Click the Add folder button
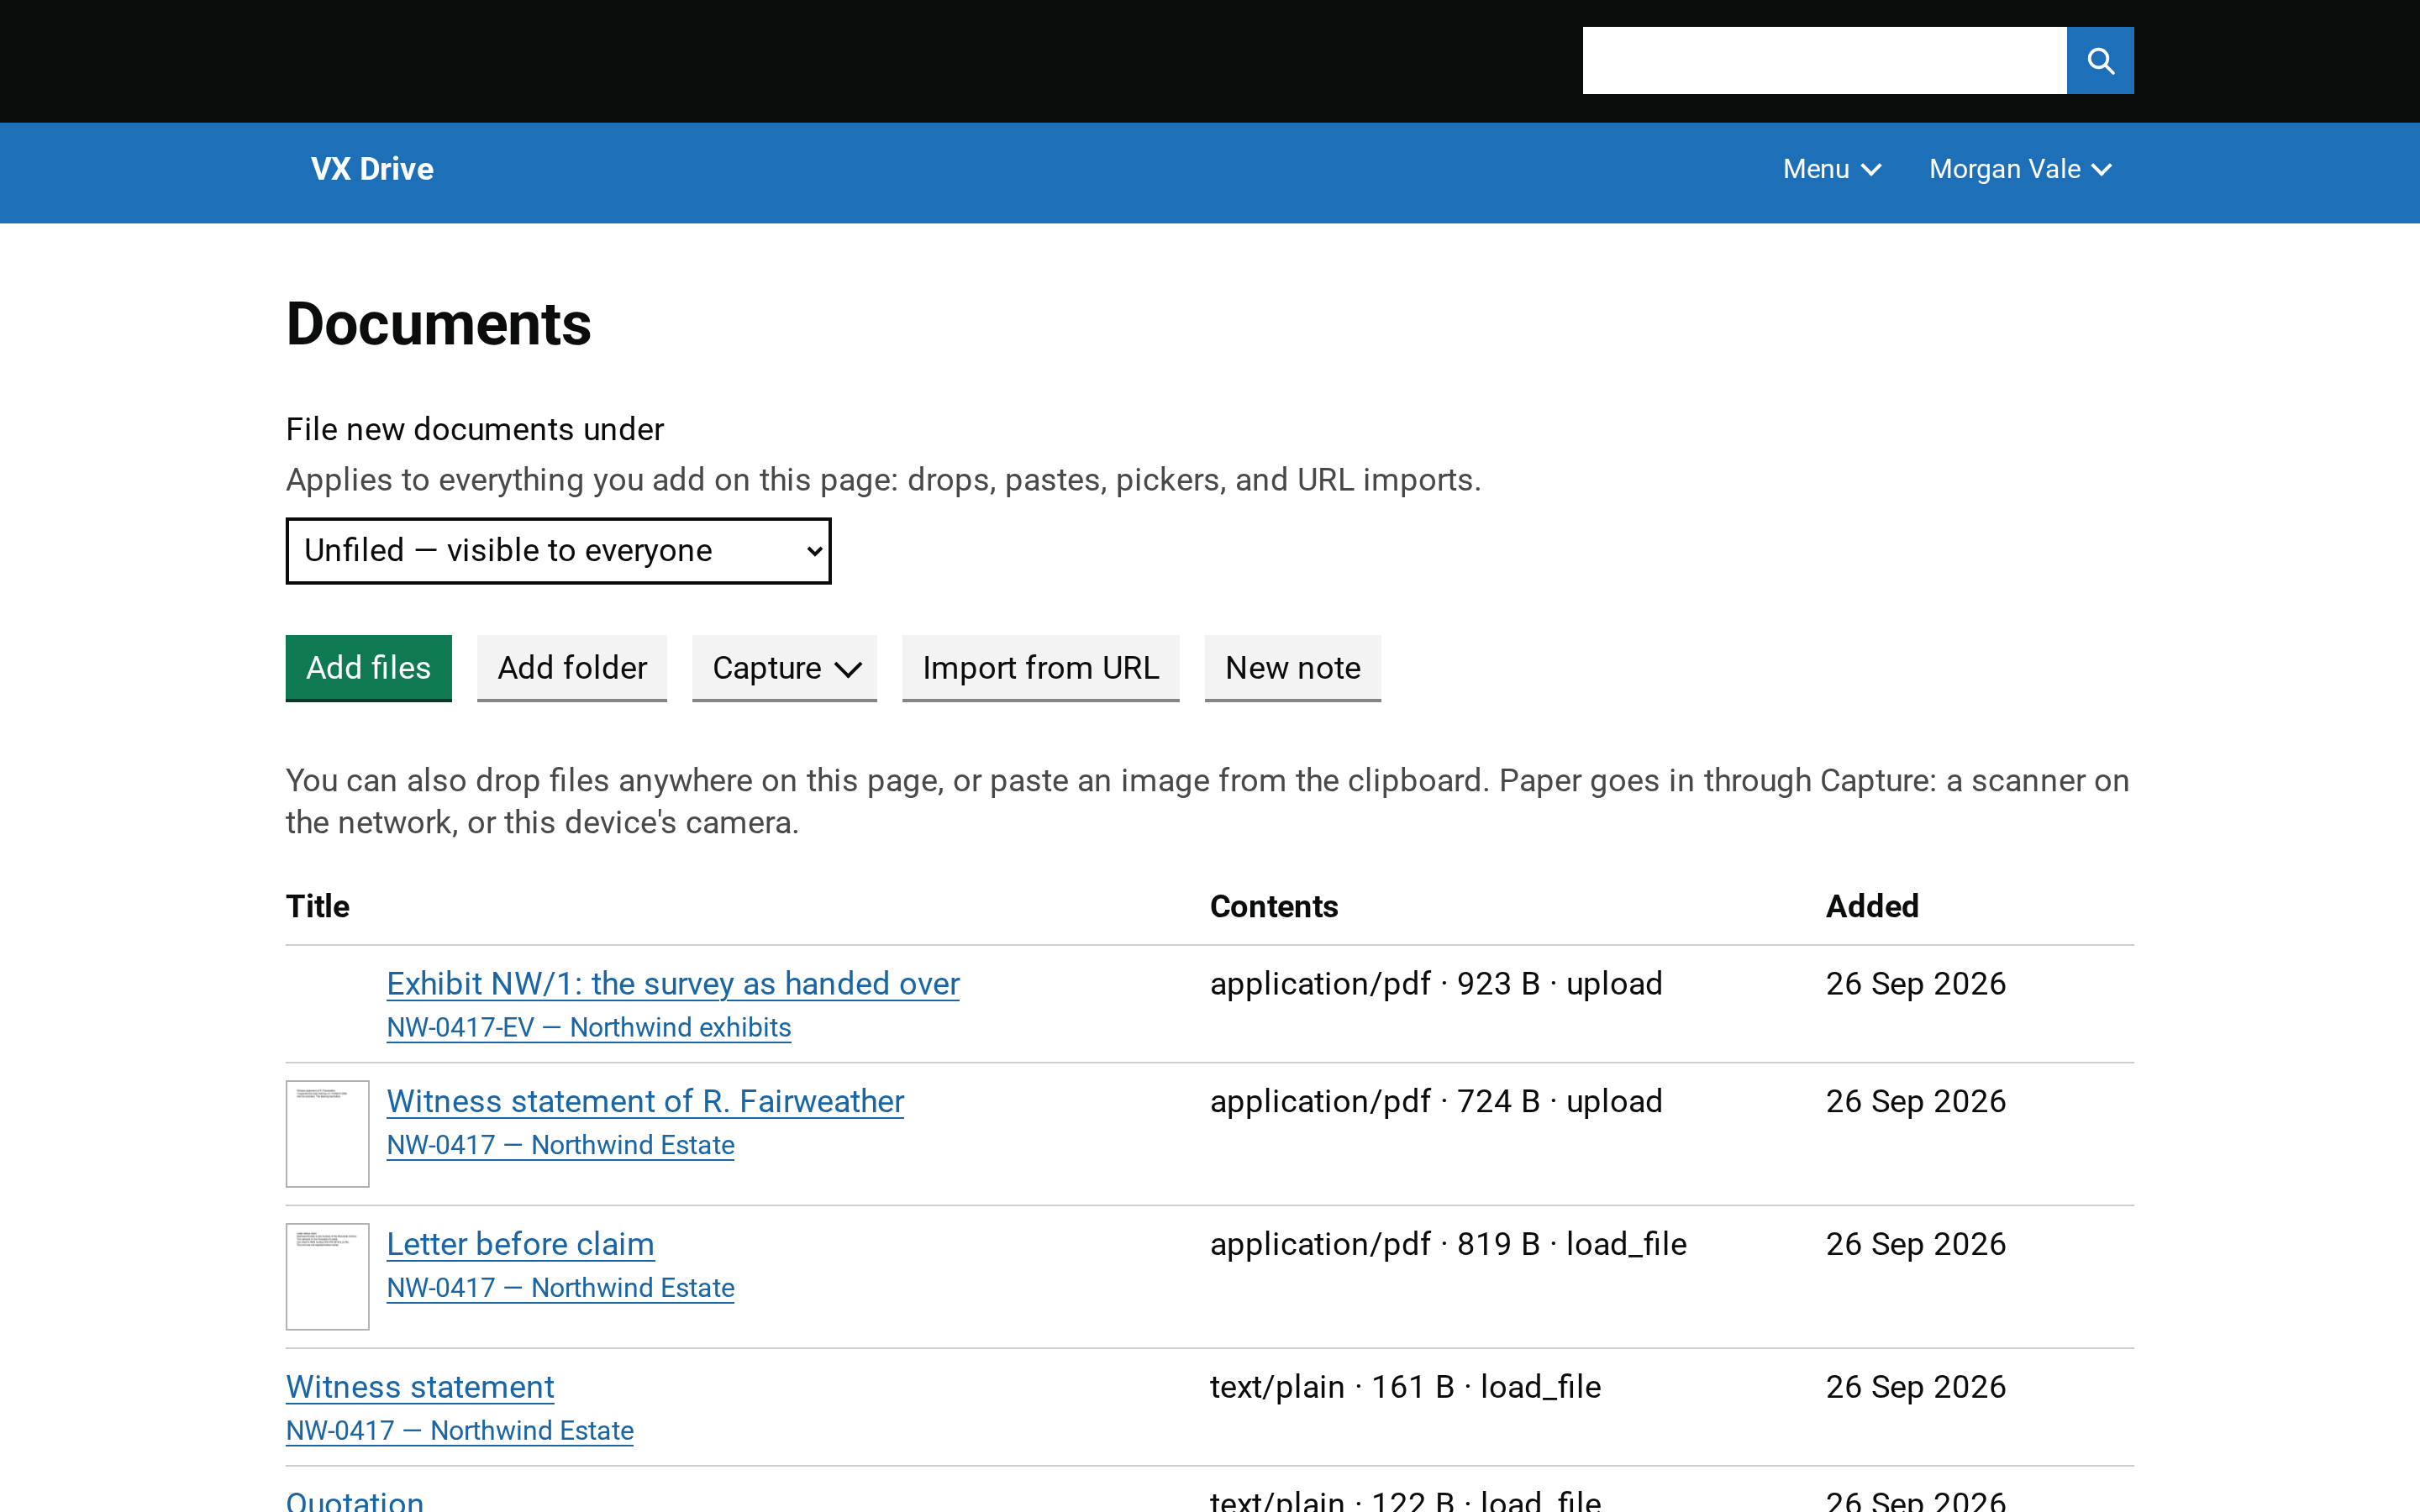 (572, 668)
